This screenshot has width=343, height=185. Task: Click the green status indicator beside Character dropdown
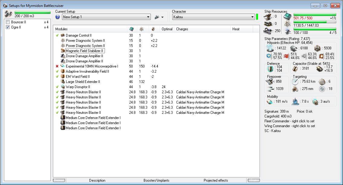click(257, 17)
